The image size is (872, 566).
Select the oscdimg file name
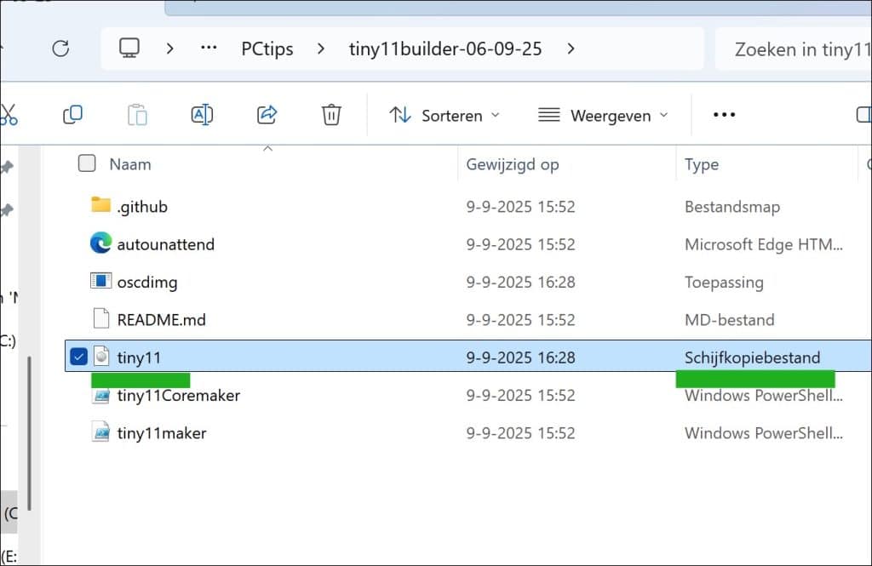coord(147,282)
